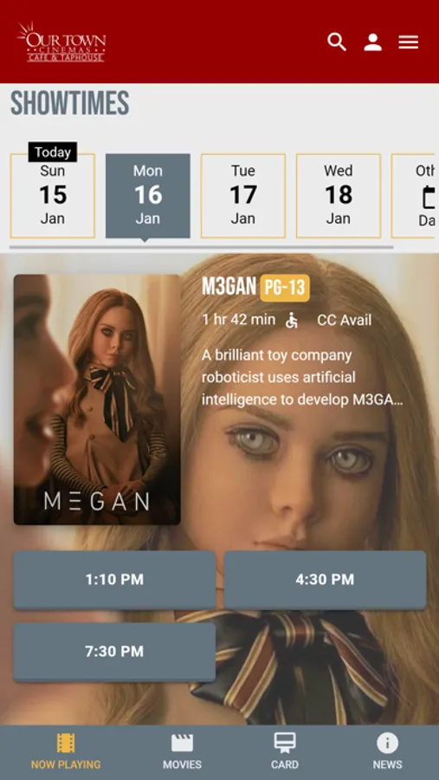Tap the News info icon
Viewport: 439px width, 780px height.
point(387,744)
